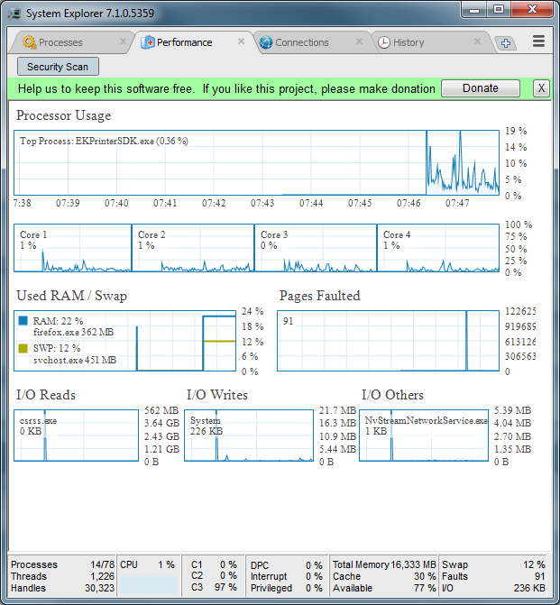Click Total Memory 16,333 MB entry

point(384,564)
